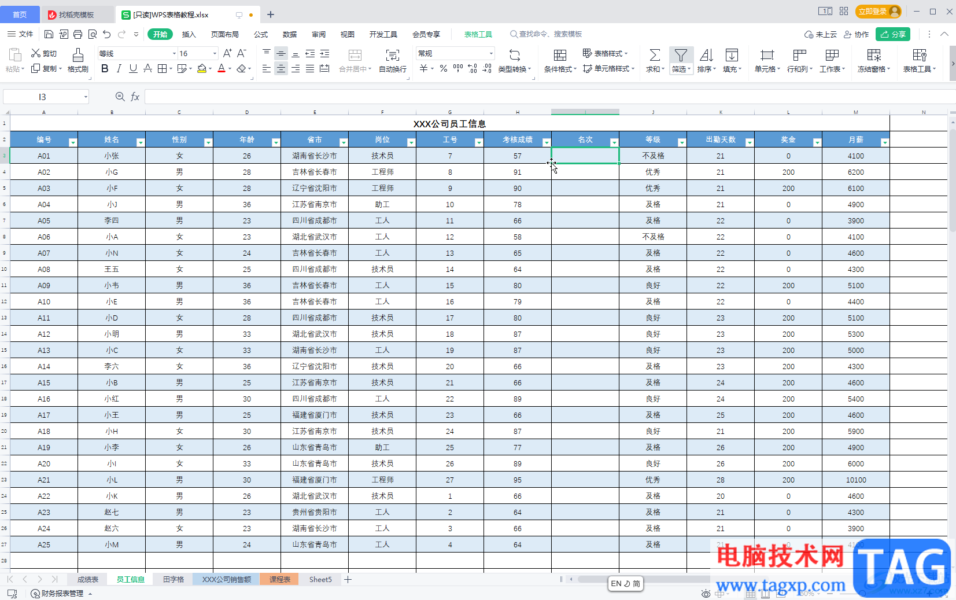Viewport: 956px width, 600px height.
Task: Click the wrap text (自动换行) button
Action: coord(393,61)
